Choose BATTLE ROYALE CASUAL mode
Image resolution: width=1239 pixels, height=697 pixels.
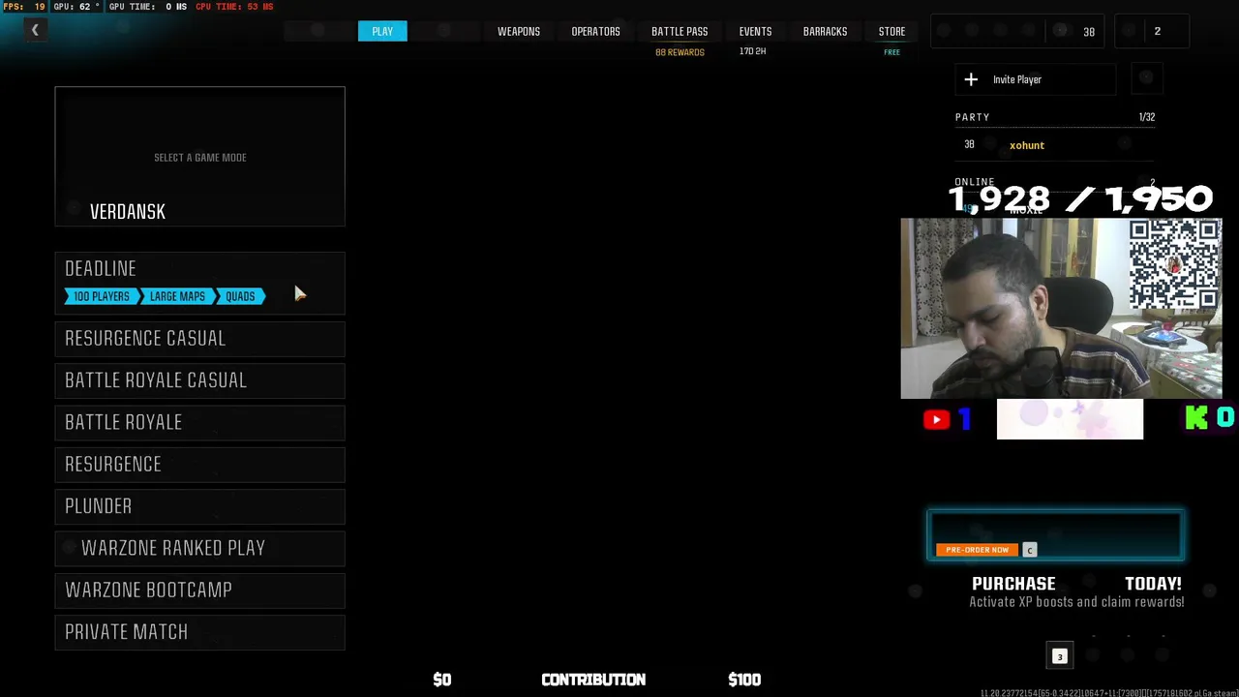tap(199, 380)
